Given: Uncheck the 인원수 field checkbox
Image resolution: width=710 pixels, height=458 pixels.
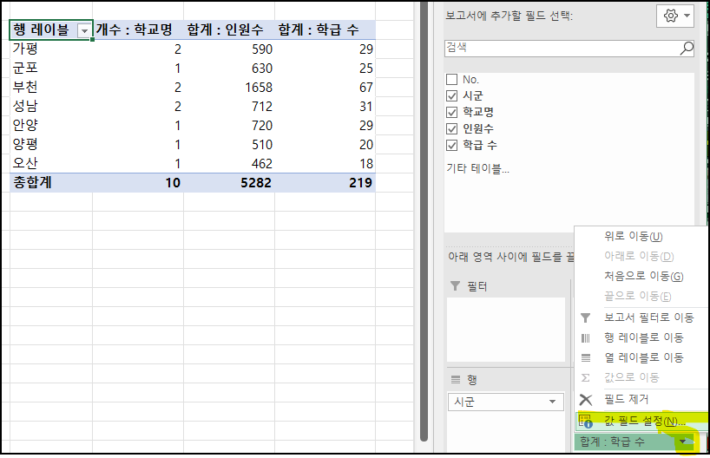Looking at the screenshot, I should point(451,129).
